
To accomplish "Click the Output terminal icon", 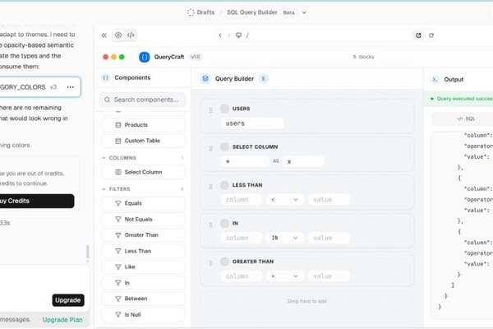I will [435, 79].
